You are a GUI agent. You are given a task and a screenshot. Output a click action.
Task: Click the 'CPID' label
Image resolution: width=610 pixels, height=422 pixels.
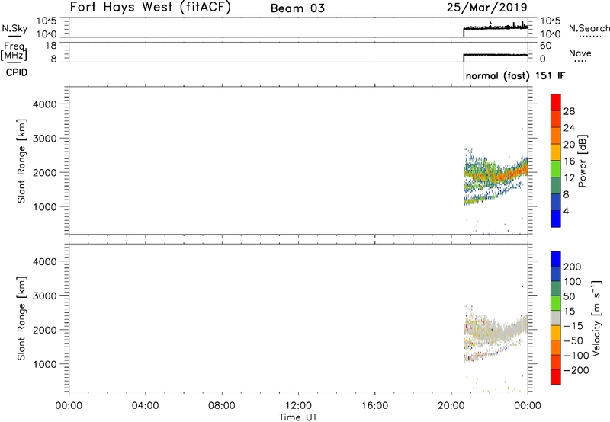[17, 72]
